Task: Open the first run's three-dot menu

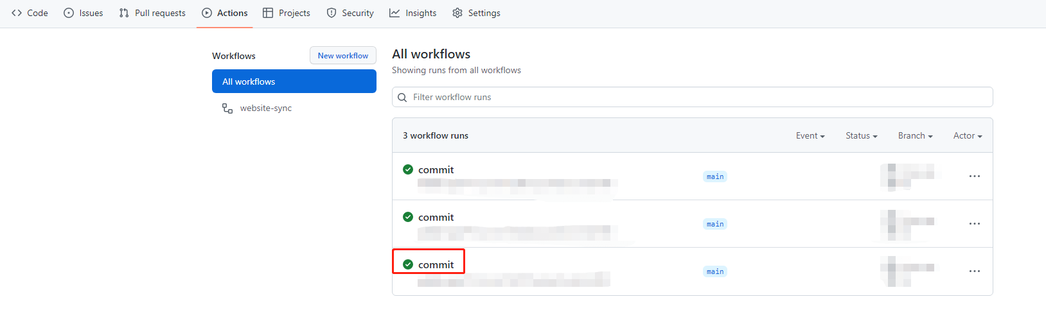Action: (x=974, y=176)
